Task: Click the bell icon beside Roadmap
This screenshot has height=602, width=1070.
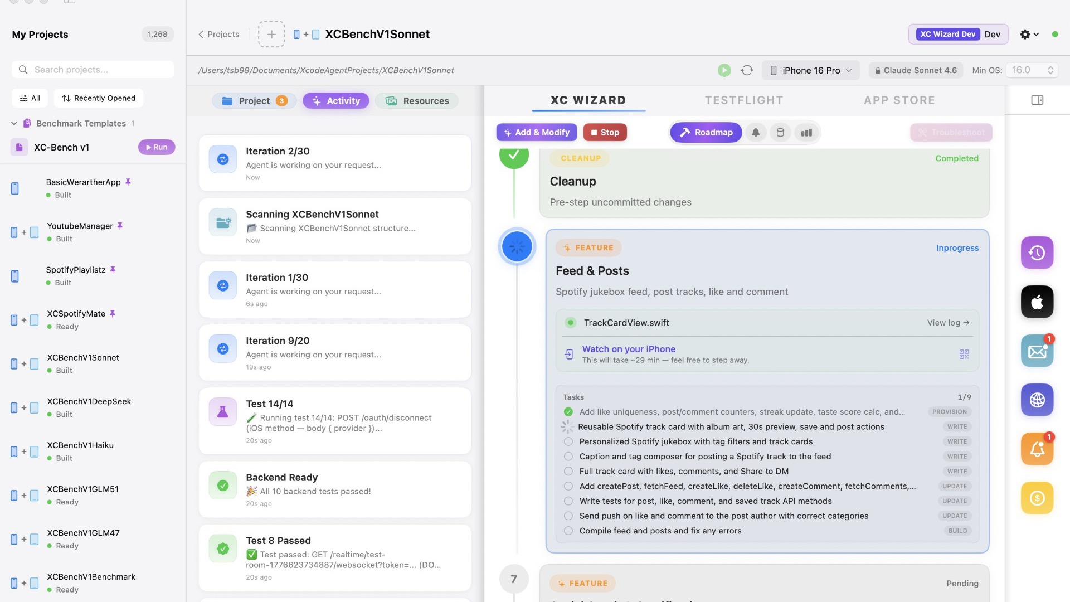Action: (756, 133)
